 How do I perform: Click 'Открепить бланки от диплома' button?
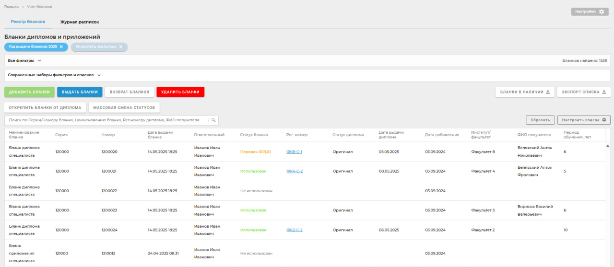tap(45, 107)
